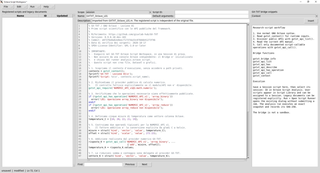The height and width of the screenshot is (173, 320).
Task: Click the Insert button
Action: pyautogui.click(x=311, y=21)
